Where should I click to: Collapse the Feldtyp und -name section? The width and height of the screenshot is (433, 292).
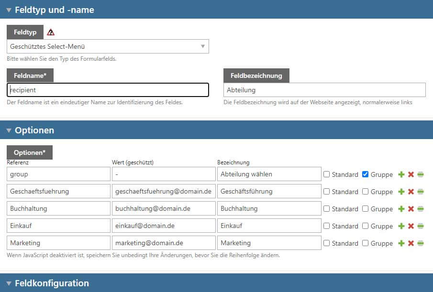point(9,10)
